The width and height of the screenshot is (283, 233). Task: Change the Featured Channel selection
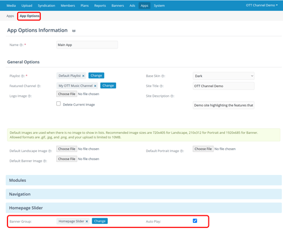[108, 85]
